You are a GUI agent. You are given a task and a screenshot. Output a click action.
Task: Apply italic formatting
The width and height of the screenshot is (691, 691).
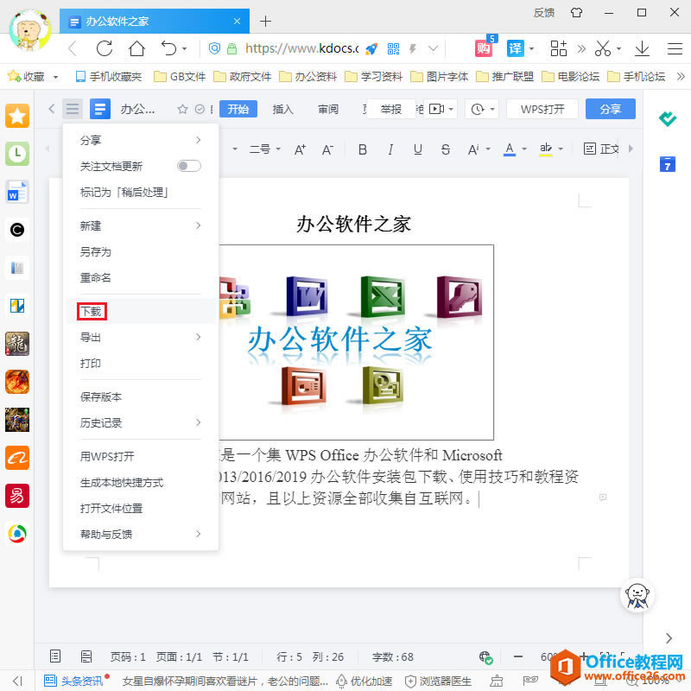click(390, 149)
